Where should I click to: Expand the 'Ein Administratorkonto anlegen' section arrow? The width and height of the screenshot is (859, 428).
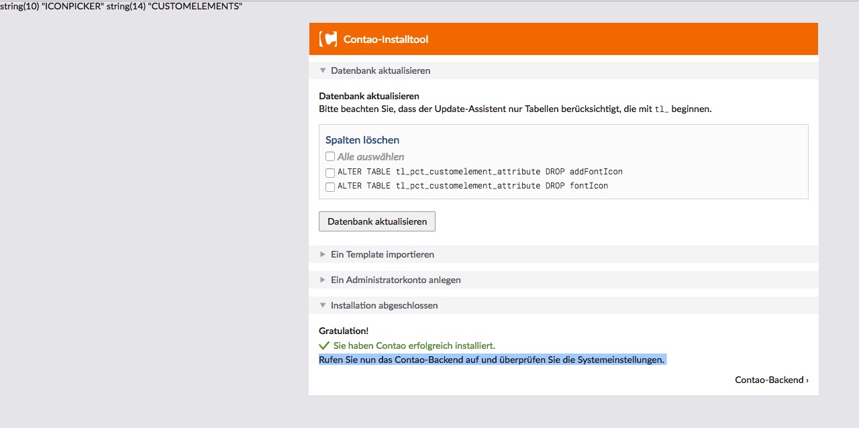tap(323, 280)
